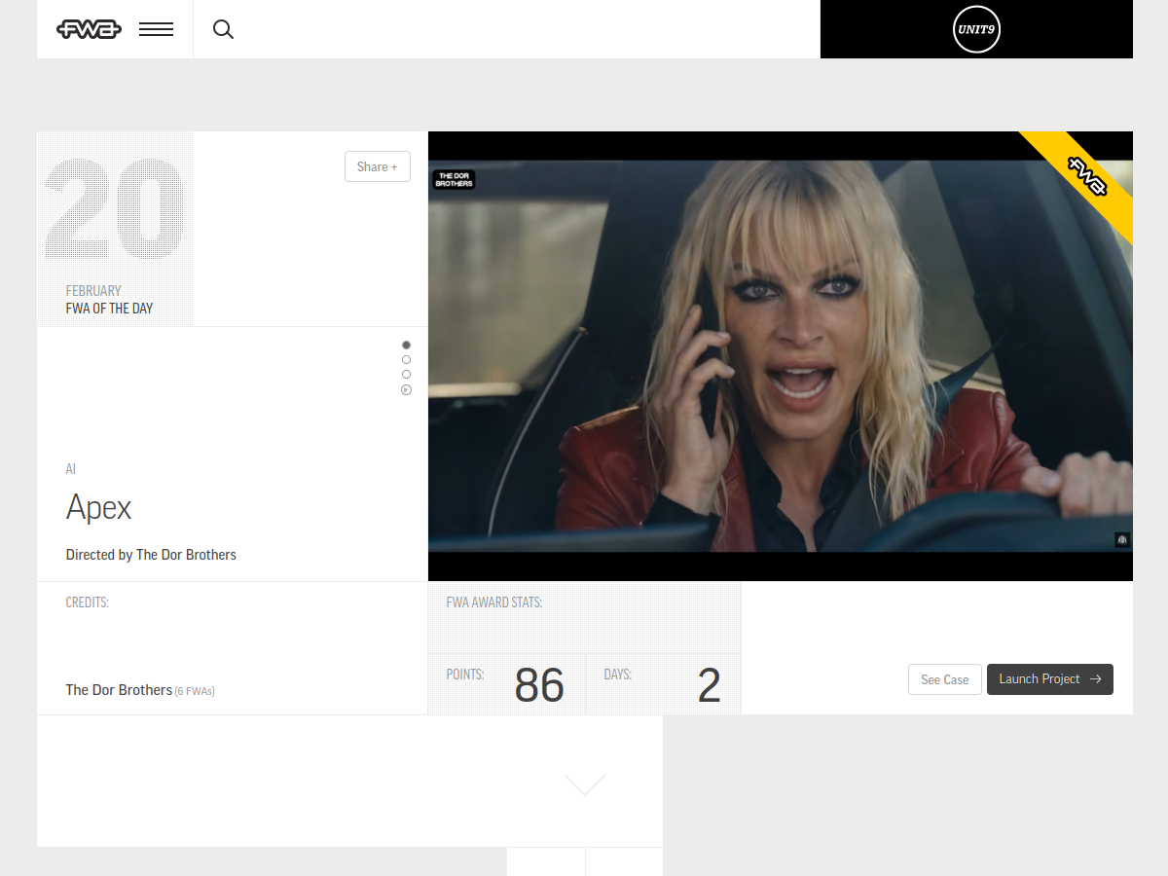
Task: Play video via the slide indicator play icon
Action: pyautogui.click(x=406, y=390)
